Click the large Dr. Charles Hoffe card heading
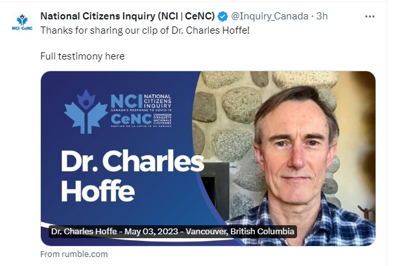 point(132,176)
